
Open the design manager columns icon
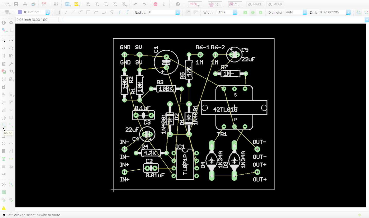56,4
